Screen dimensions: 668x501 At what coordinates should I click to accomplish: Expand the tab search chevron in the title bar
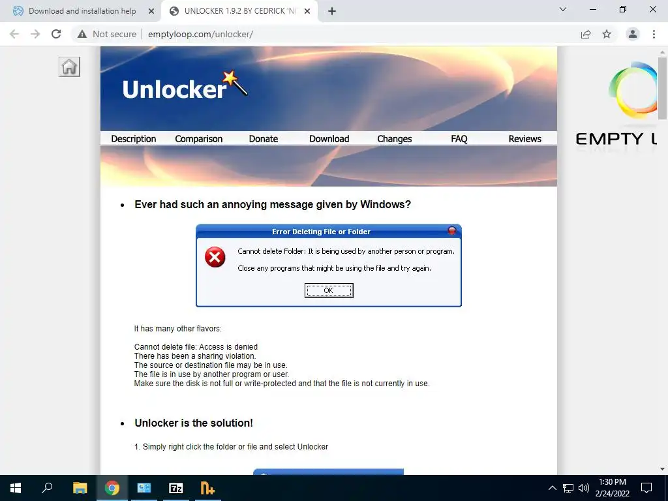coord(563,9)
